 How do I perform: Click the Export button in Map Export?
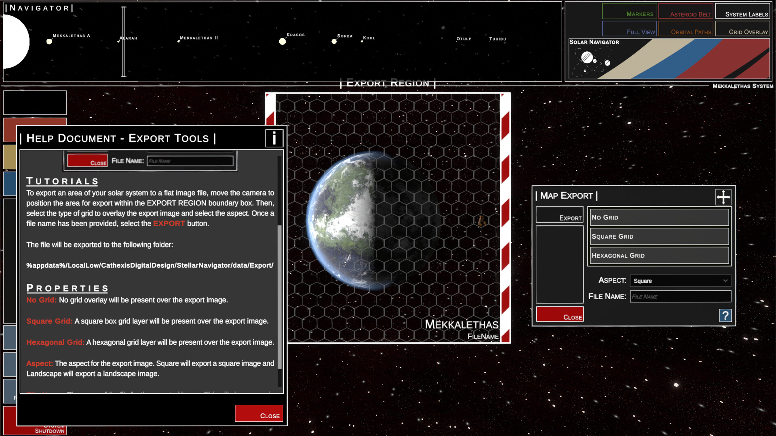point(559,214)
